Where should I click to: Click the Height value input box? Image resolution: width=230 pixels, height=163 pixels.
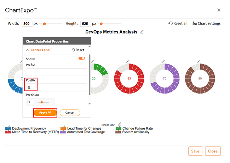(85, 24)
